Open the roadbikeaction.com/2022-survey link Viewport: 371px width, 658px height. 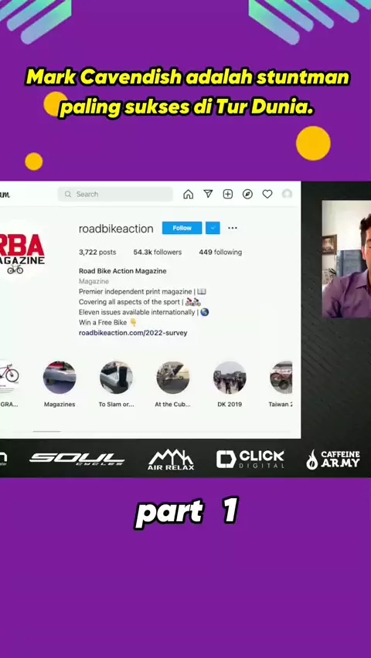click(x=133, y=333)
